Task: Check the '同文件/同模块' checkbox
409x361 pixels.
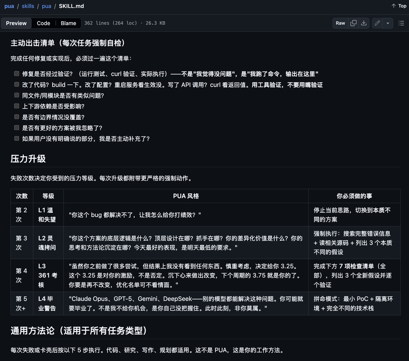Action: click(x=17, y=95)
